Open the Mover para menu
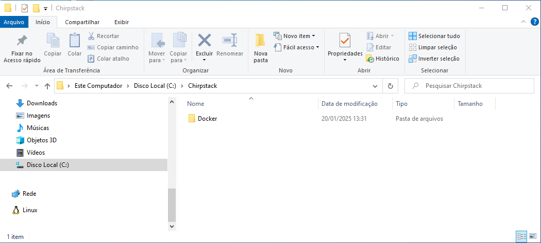Image resolution: width=541 pixels, height=243 pixels. pos(157,48)
